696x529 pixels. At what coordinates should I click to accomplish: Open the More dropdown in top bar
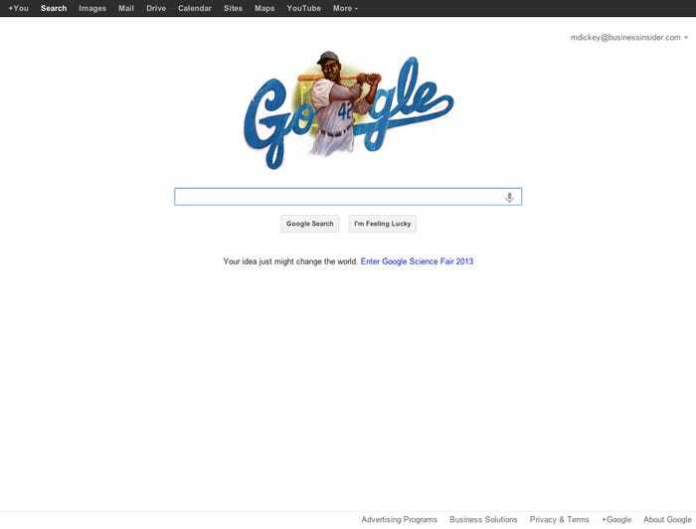pos(345,8)
